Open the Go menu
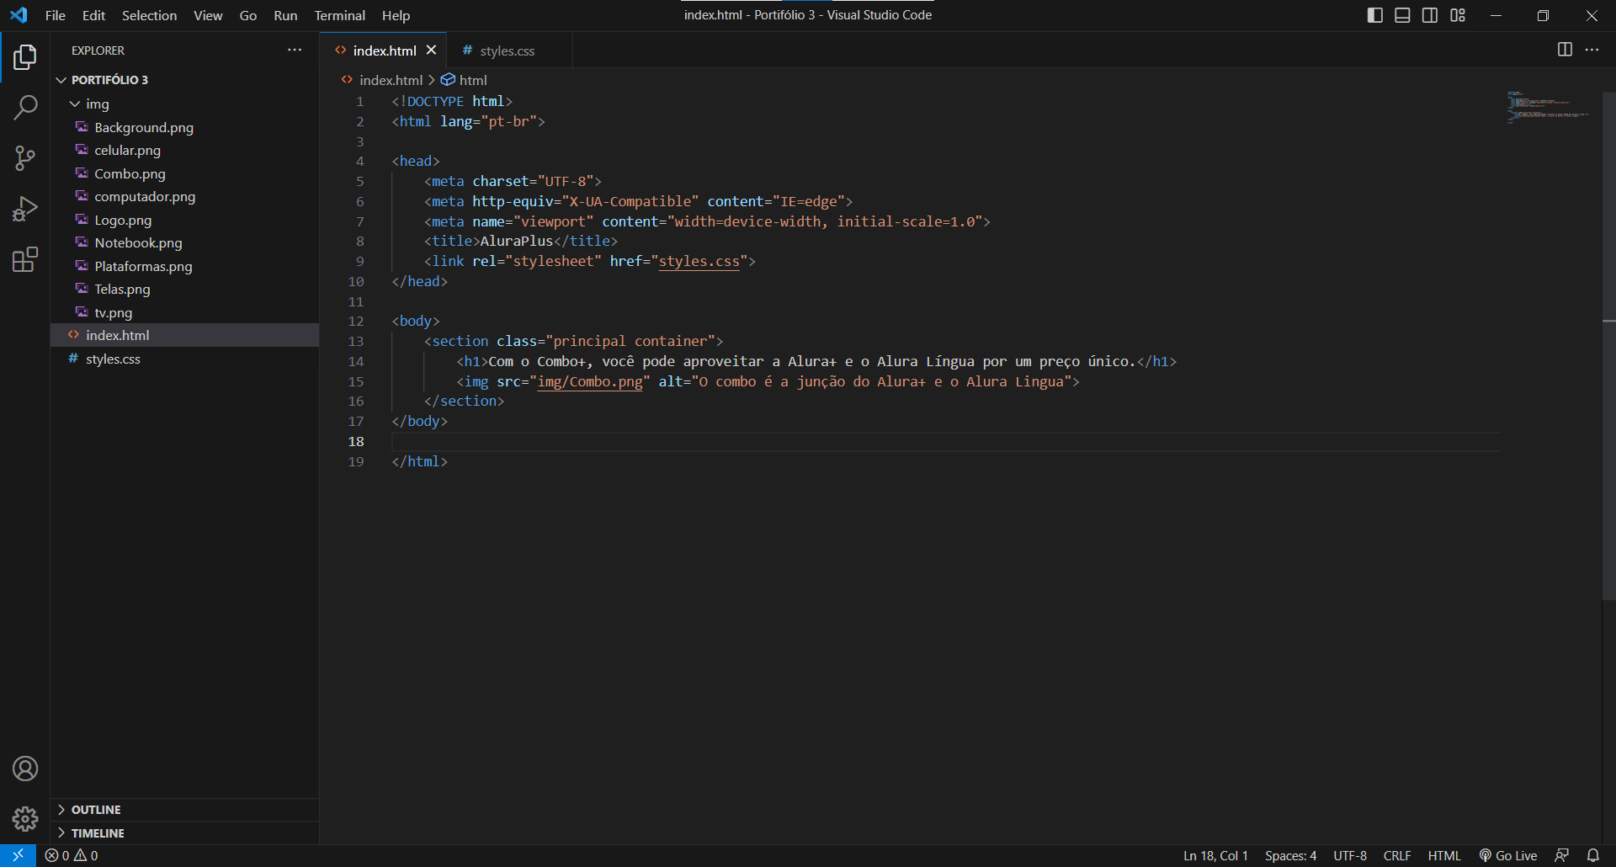The height and width of the screenshot is (867, 1616). (247, 15)
